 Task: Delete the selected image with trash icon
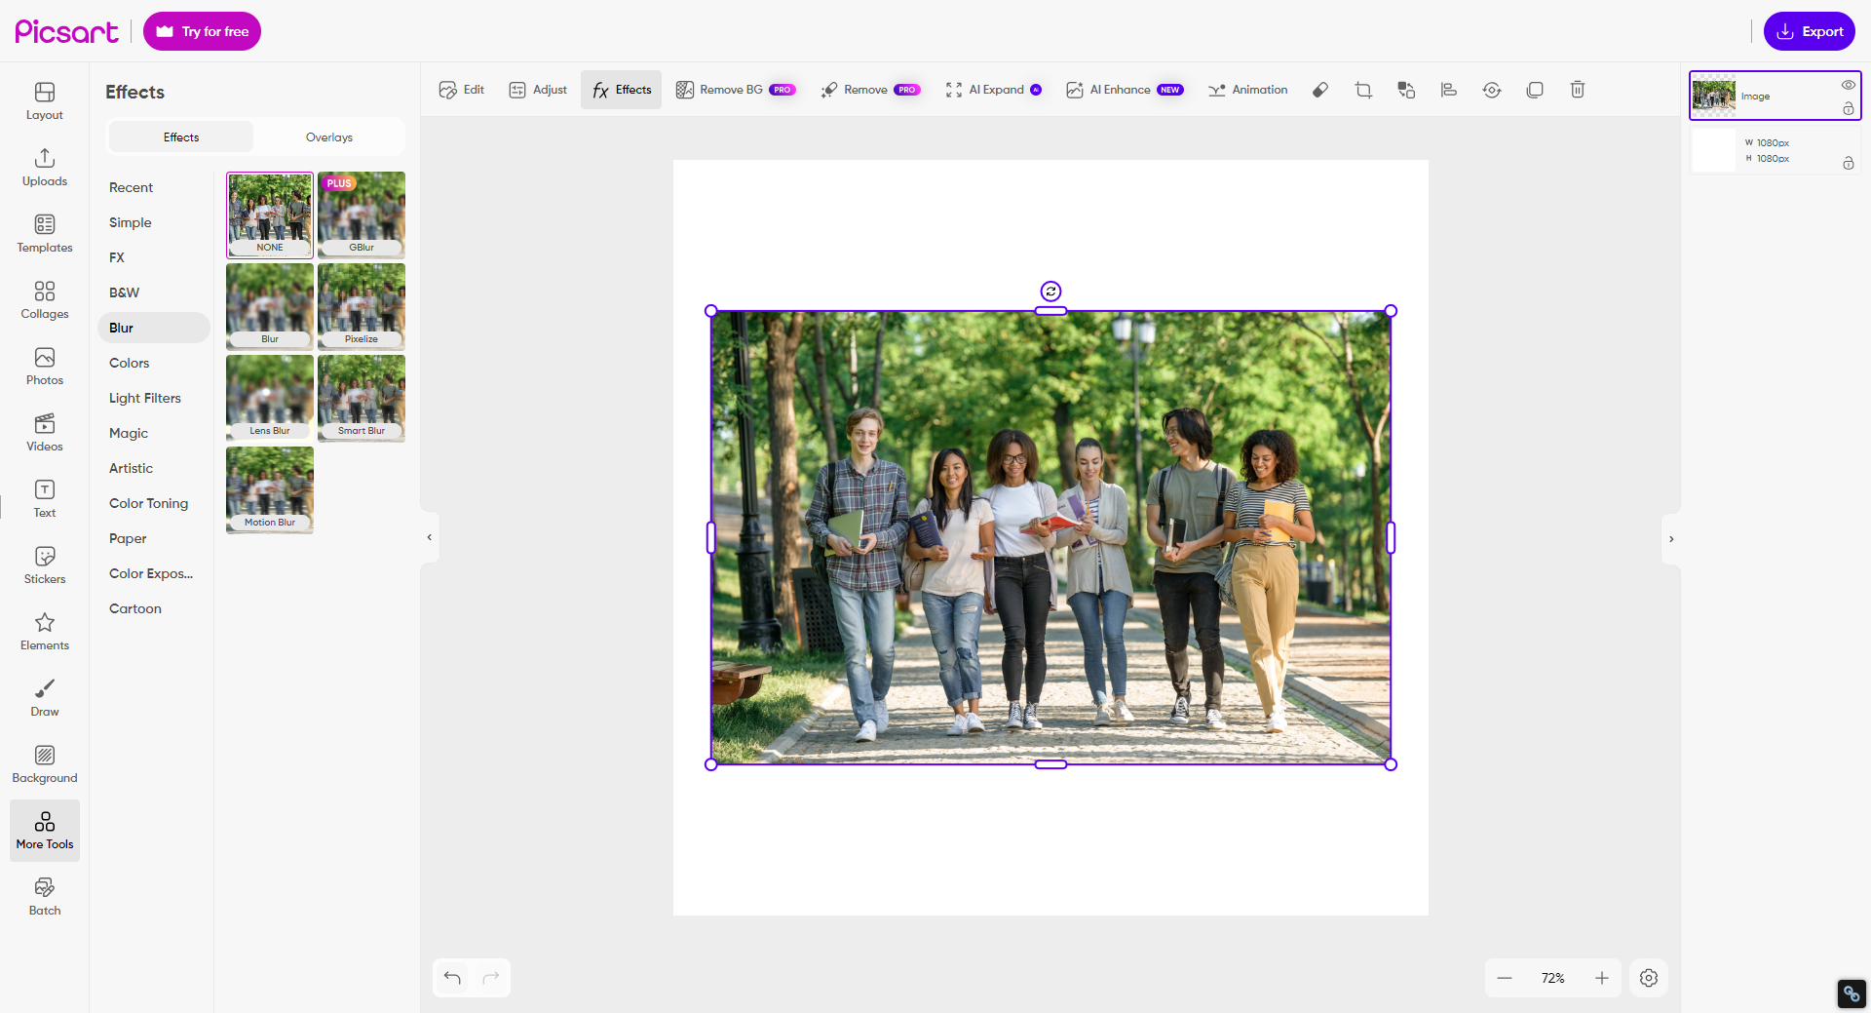pos(1578,90)
